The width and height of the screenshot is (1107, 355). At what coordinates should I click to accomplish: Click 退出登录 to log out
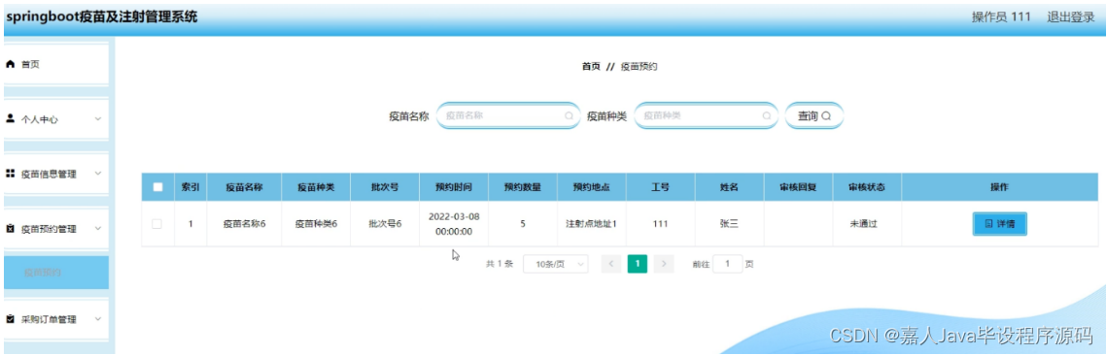(1070, 17)
